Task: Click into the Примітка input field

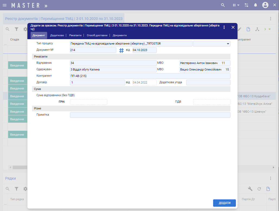Action: (x=150, y=115)
